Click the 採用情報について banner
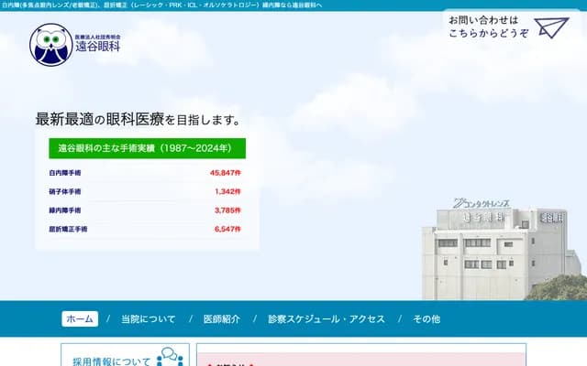587x366 pixels. coord(125,355)
